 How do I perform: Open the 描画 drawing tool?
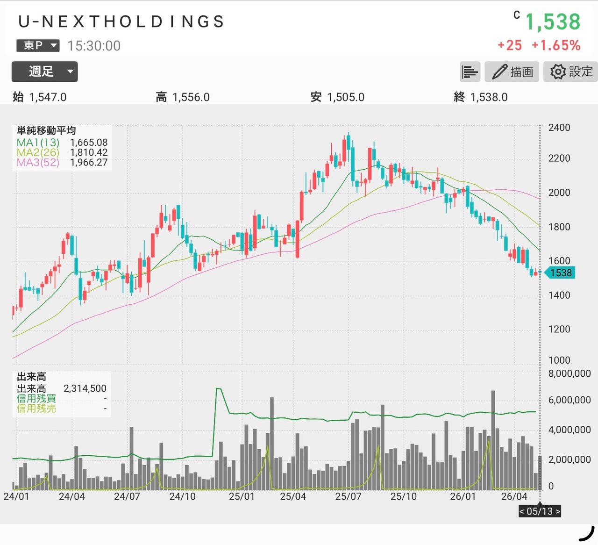[512, 72]
